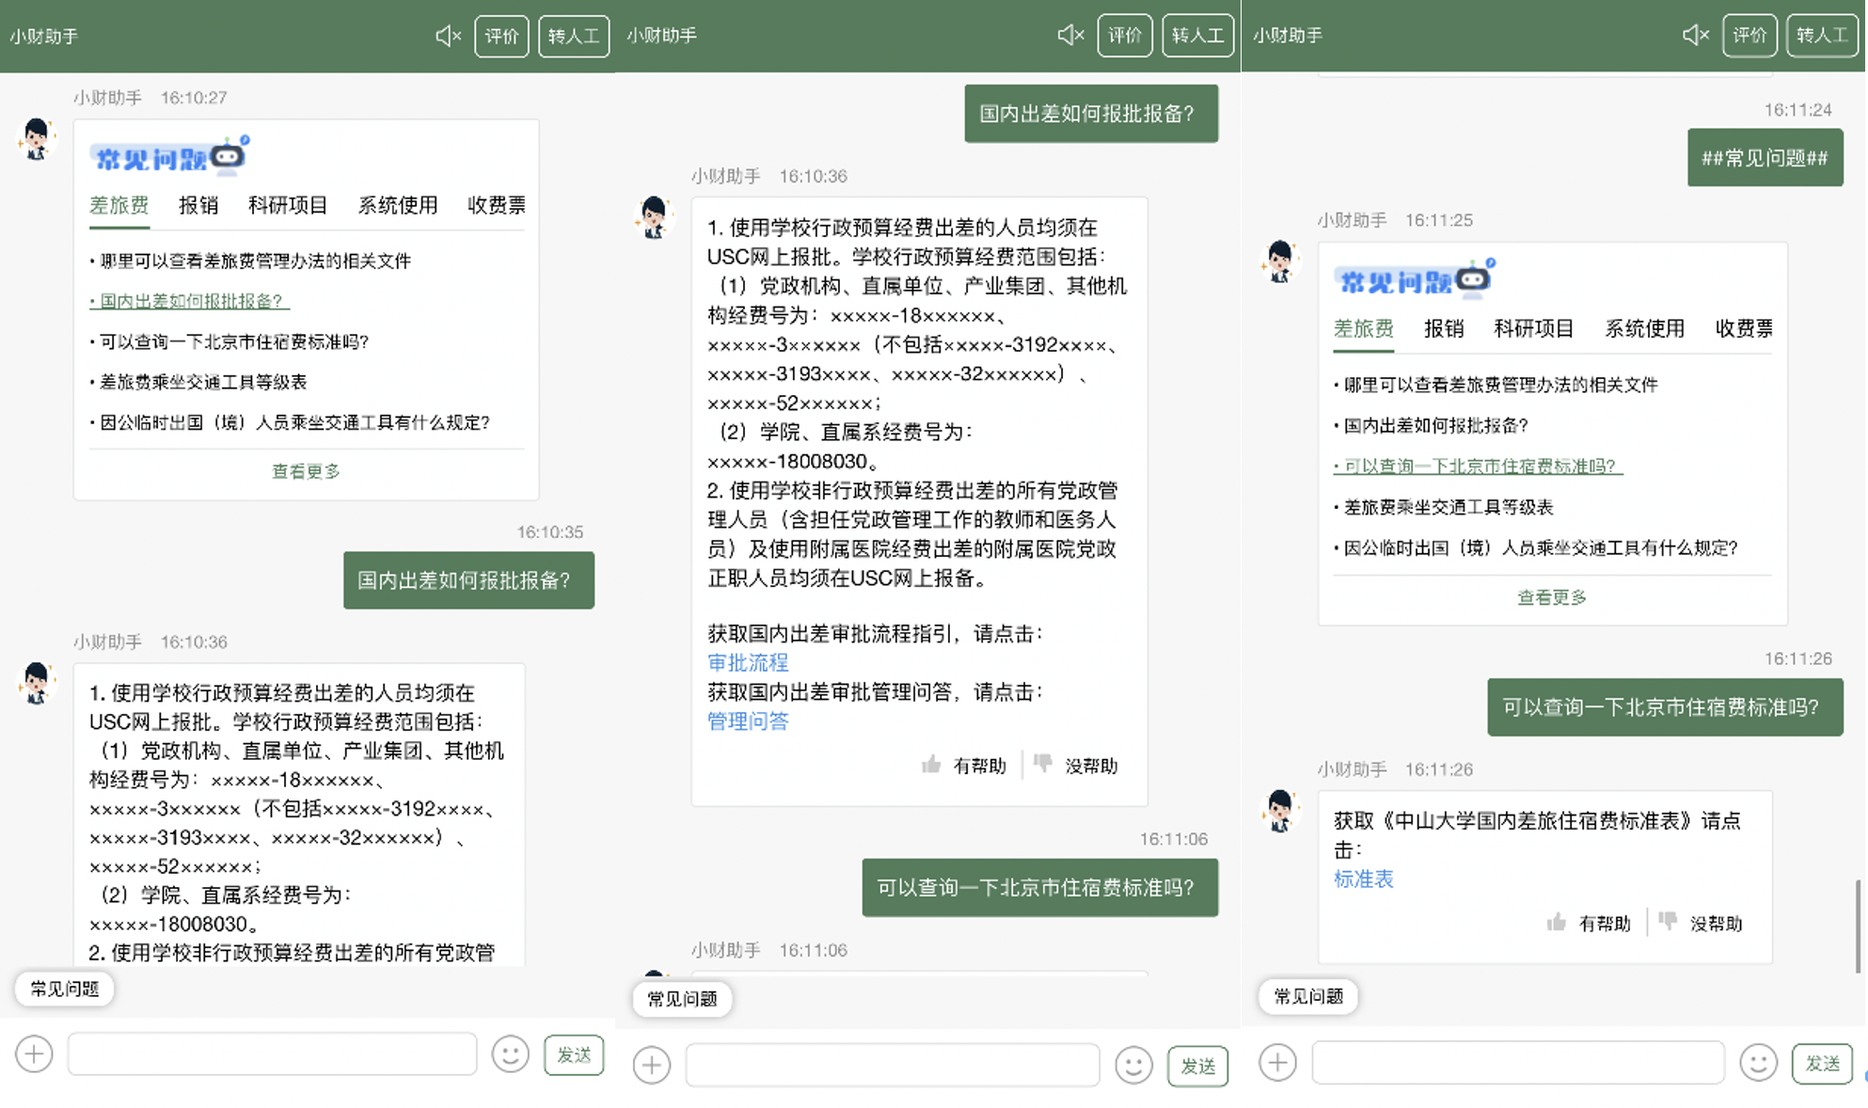Switch to 科研项目 tab in right FAQ card
Image resolution: width=1868 pixels, height=1108 pixels.
pos(1533,328)
